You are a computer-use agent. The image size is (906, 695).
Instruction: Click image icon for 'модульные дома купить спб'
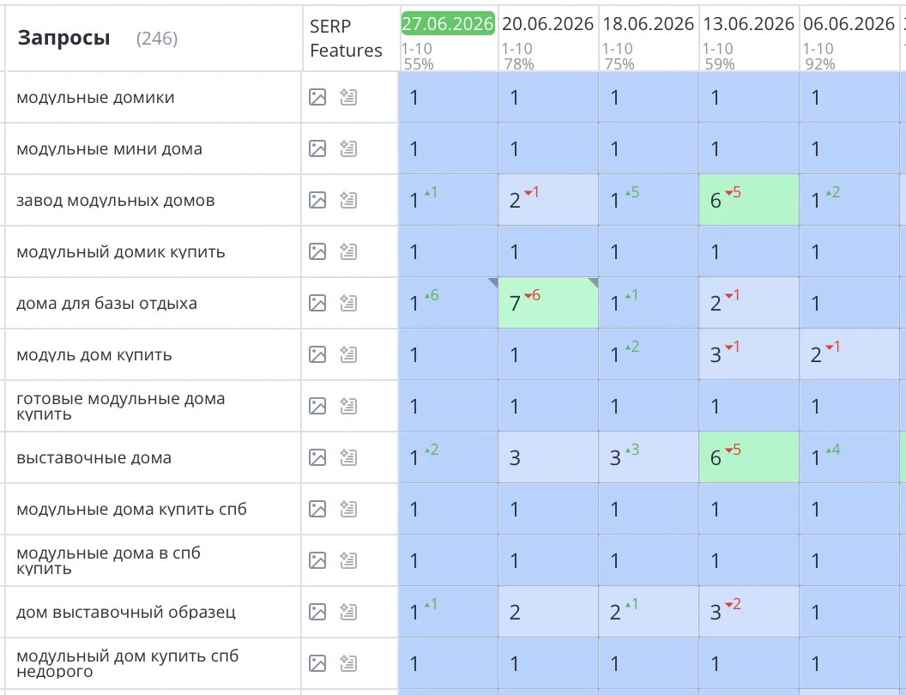317,509
